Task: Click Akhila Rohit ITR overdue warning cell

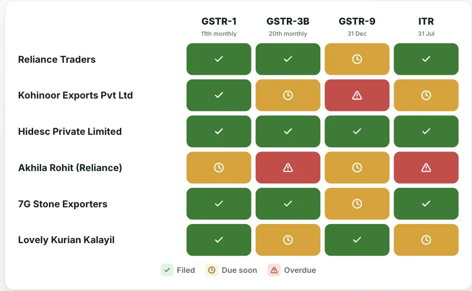Action: tap(426, 168)
